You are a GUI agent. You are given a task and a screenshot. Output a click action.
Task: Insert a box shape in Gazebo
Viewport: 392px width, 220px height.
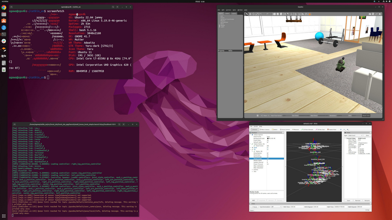point(274,14)
